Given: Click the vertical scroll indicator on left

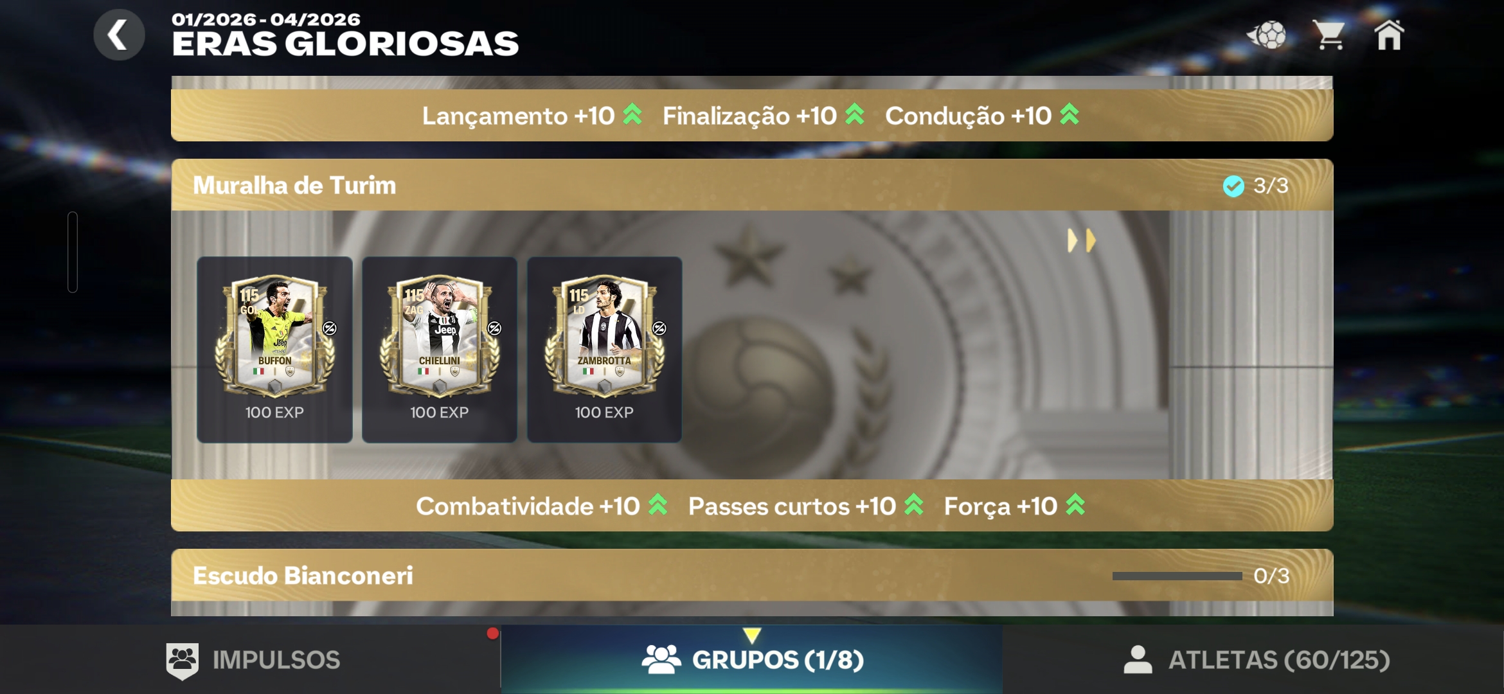Looking at the screenshot, I should click(x=73, y=252).
